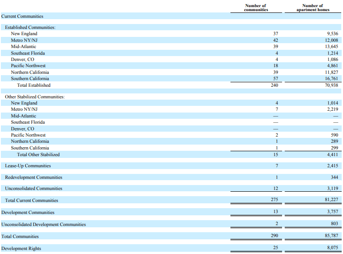Click Total Current Communities homes 81,227
Screen dimensions: 343x254
click(331, 200)
